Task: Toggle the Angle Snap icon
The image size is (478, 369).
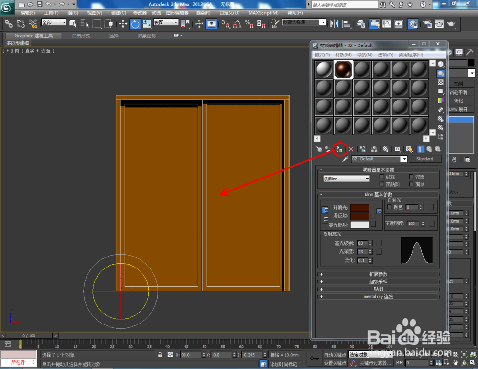Action: (238, 23)
